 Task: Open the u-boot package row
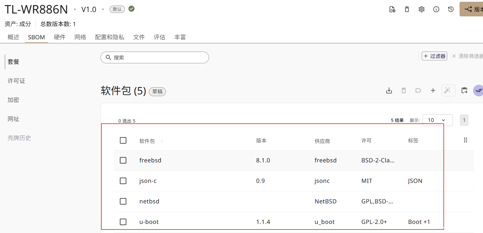pyautogui.click(x=149, y=222)
